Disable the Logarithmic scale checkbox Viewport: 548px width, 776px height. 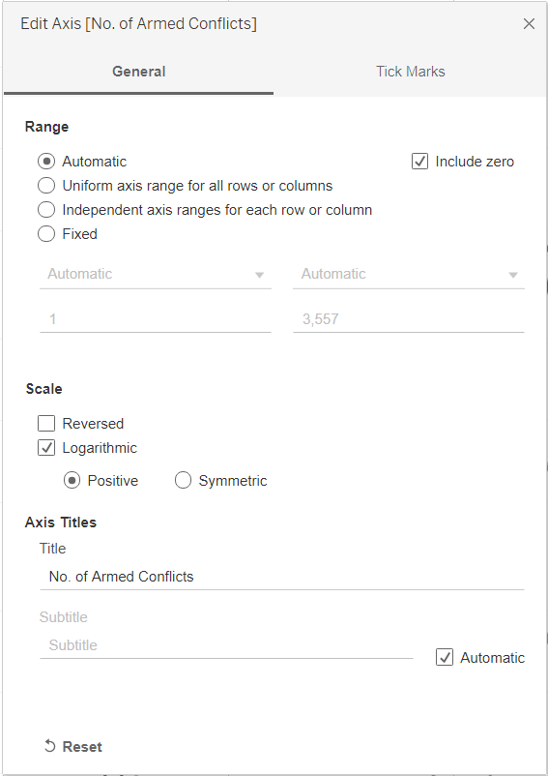46,448
